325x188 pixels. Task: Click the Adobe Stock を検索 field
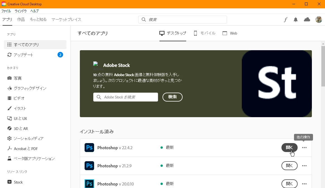(125, 97)
